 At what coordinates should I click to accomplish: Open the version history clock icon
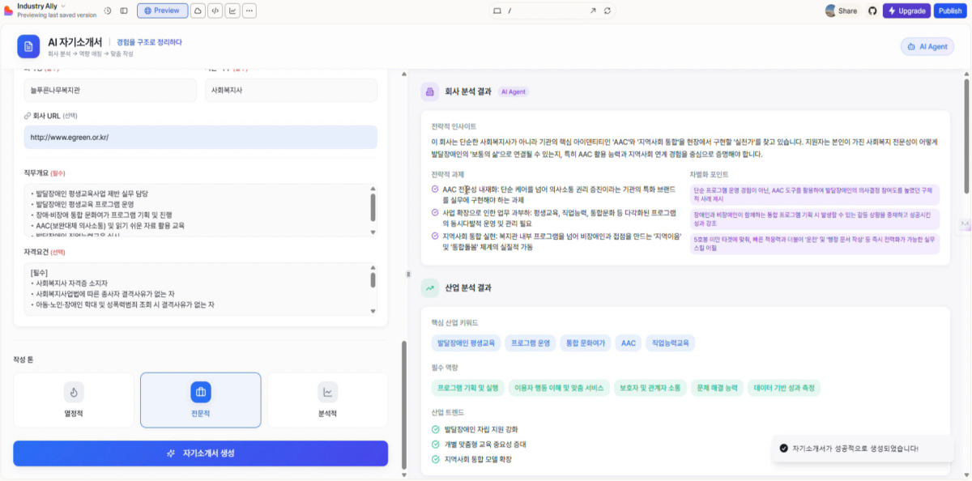[x=108, y=11]
